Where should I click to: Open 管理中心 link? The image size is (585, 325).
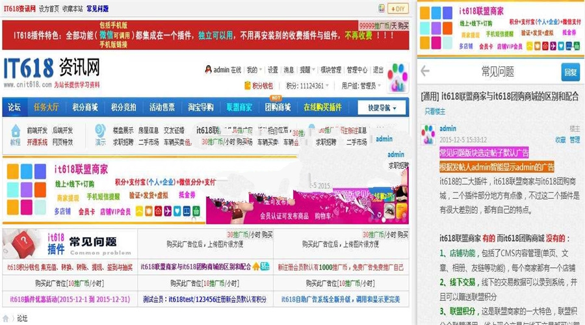click(x=357, y=70)
